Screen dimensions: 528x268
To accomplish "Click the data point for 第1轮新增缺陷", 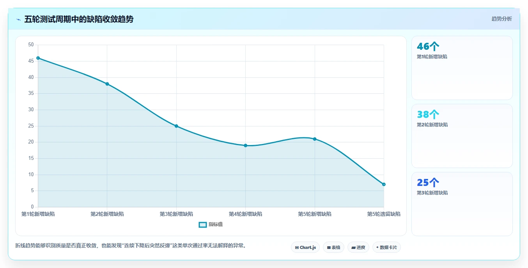I will point(38,58).
